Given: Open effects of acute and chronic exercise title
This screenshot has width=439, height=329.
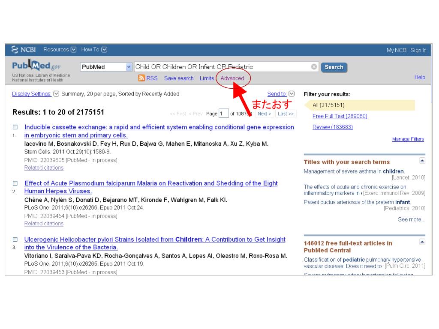Looking at the screenshot, I should pyautogui.click(x=355, y=190).
